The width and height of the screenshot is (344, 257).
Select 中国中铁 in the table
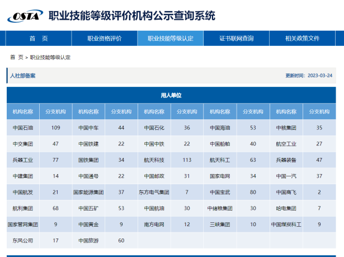click(x=154, y=144)
